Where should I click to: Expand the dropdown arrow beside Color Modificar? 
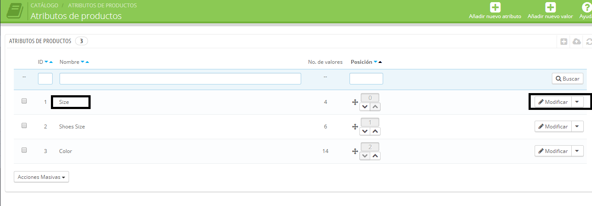pos(577,151)
